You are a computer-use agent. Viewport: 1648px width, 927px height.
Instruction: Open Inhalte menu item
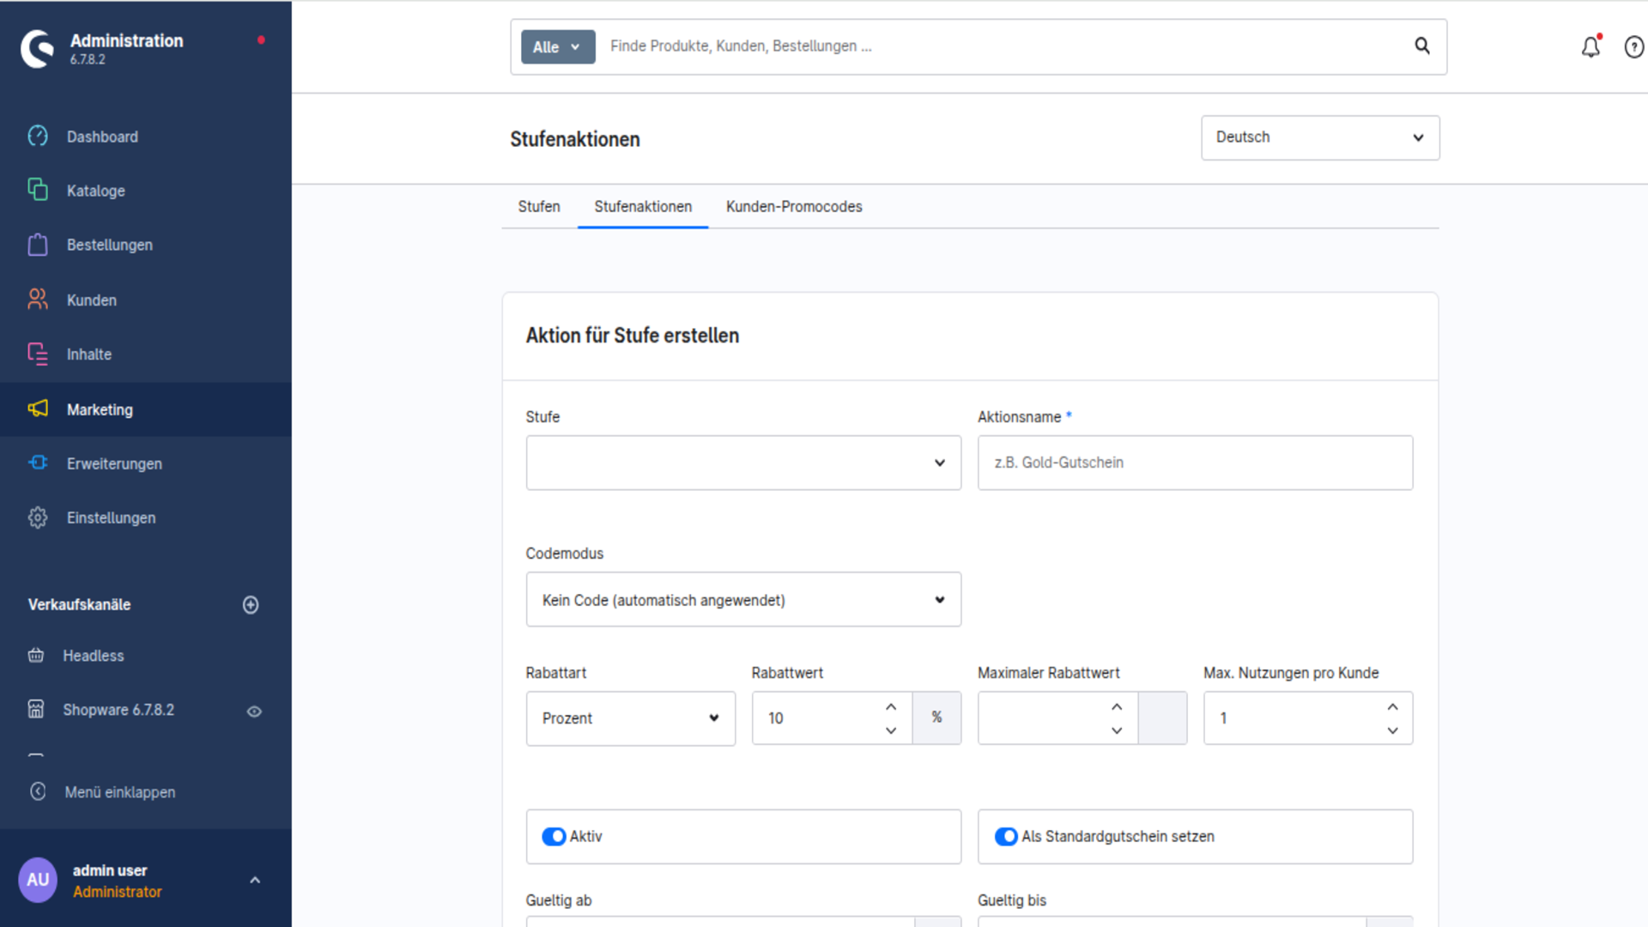point(146,354)
